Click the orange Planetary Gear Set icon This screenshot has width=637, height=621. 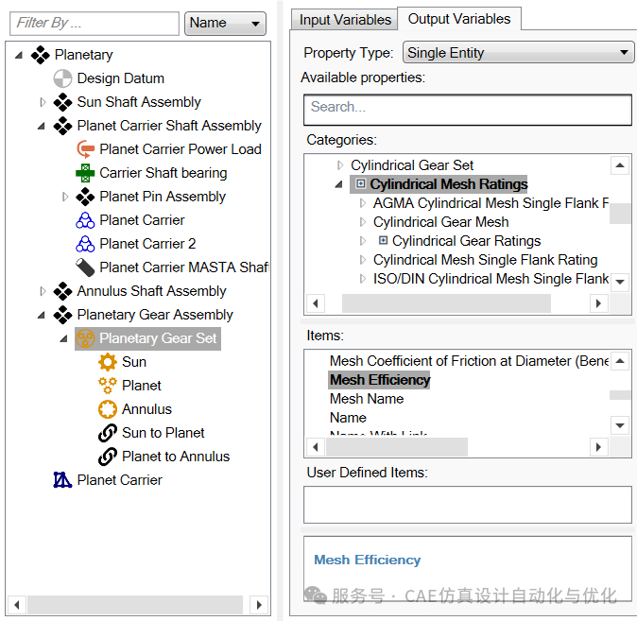[x=85, y=338]
